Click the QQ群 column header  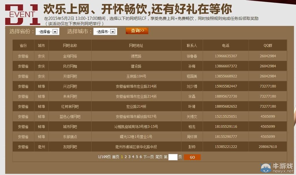click(x=268, y=45)
